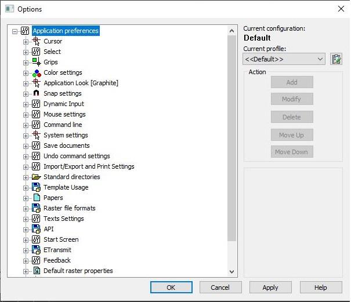Screen dimensions: 351x302
Task: Click the Apply button
Action: [x=270, y=288]
